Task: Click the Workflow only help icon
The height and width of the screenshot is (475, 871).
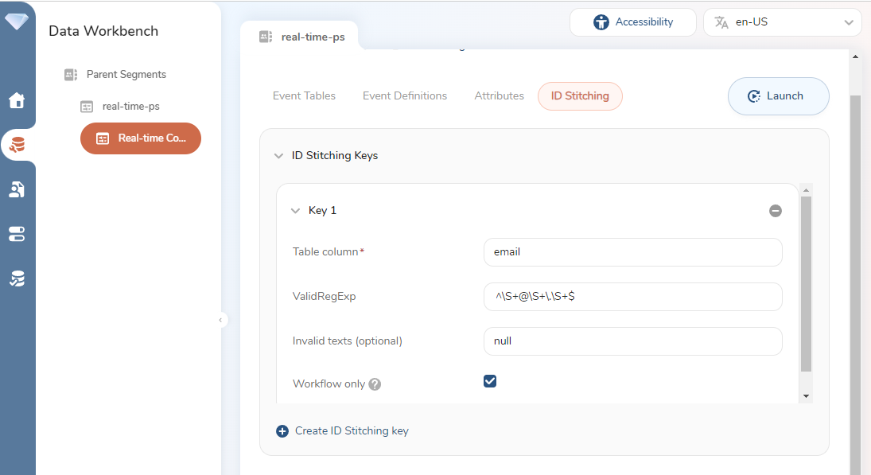Action: pos(375,384)
